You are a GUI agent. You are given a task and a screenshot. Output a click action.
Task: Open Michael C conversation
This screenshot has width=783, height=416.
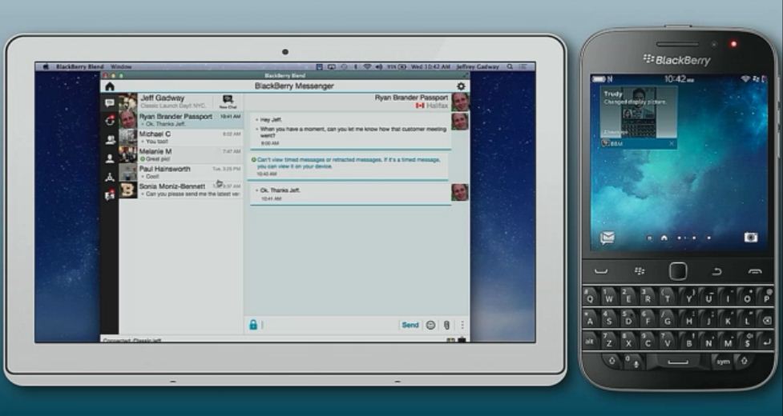[181, 138]
